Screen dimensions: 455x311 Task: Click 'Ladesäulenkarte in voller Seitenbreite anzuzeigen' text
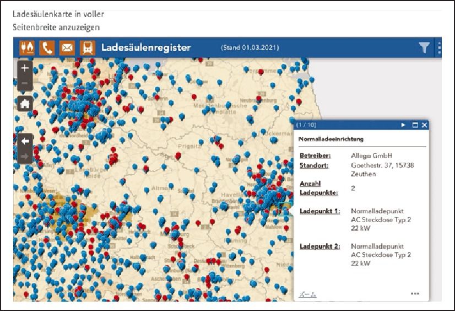pos(58,20)
